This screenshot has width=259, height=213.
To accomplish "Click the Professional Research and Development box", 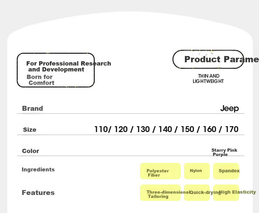I will (56, 70).
